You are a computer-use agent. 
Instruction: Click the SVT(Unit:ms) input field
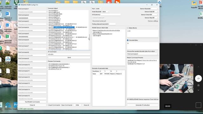tap(110, 15)
